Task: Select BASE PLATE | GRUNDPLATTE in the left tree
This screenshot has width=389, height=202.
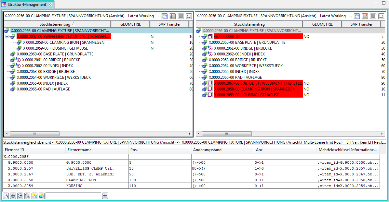Action: tap(55, 54)
